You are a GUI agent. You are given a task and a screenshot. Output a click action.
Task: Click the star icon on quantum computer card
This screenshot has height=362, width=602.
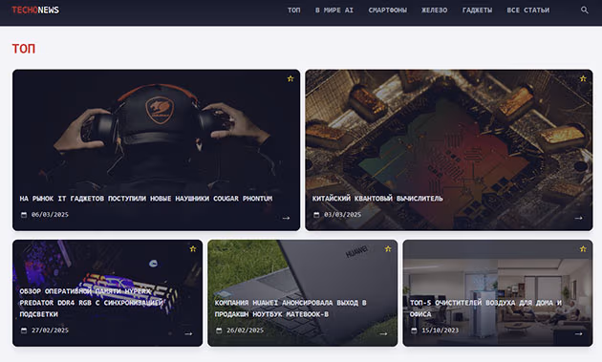click(x=583, y=78)
